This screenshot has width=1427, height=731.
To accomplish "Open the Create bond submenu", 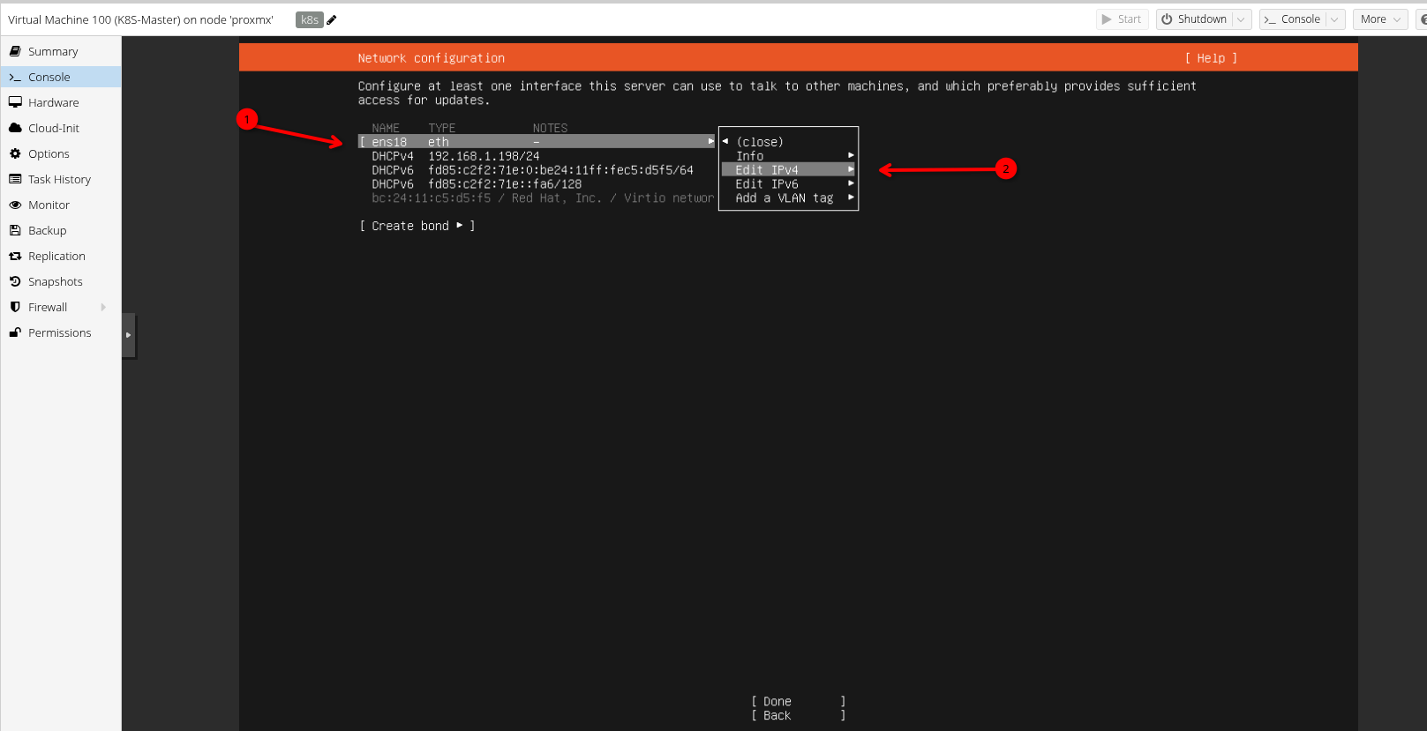I will click(x=417, y=226).
